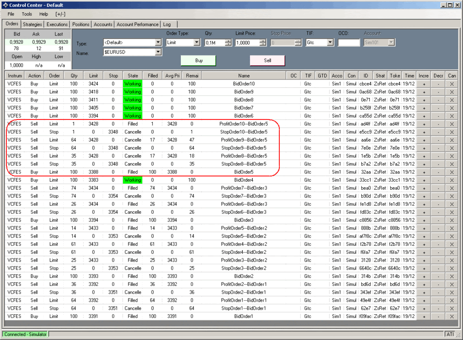The image size is (463, 340).
Task: Click the OCO input field
Action: click(348, 42)
